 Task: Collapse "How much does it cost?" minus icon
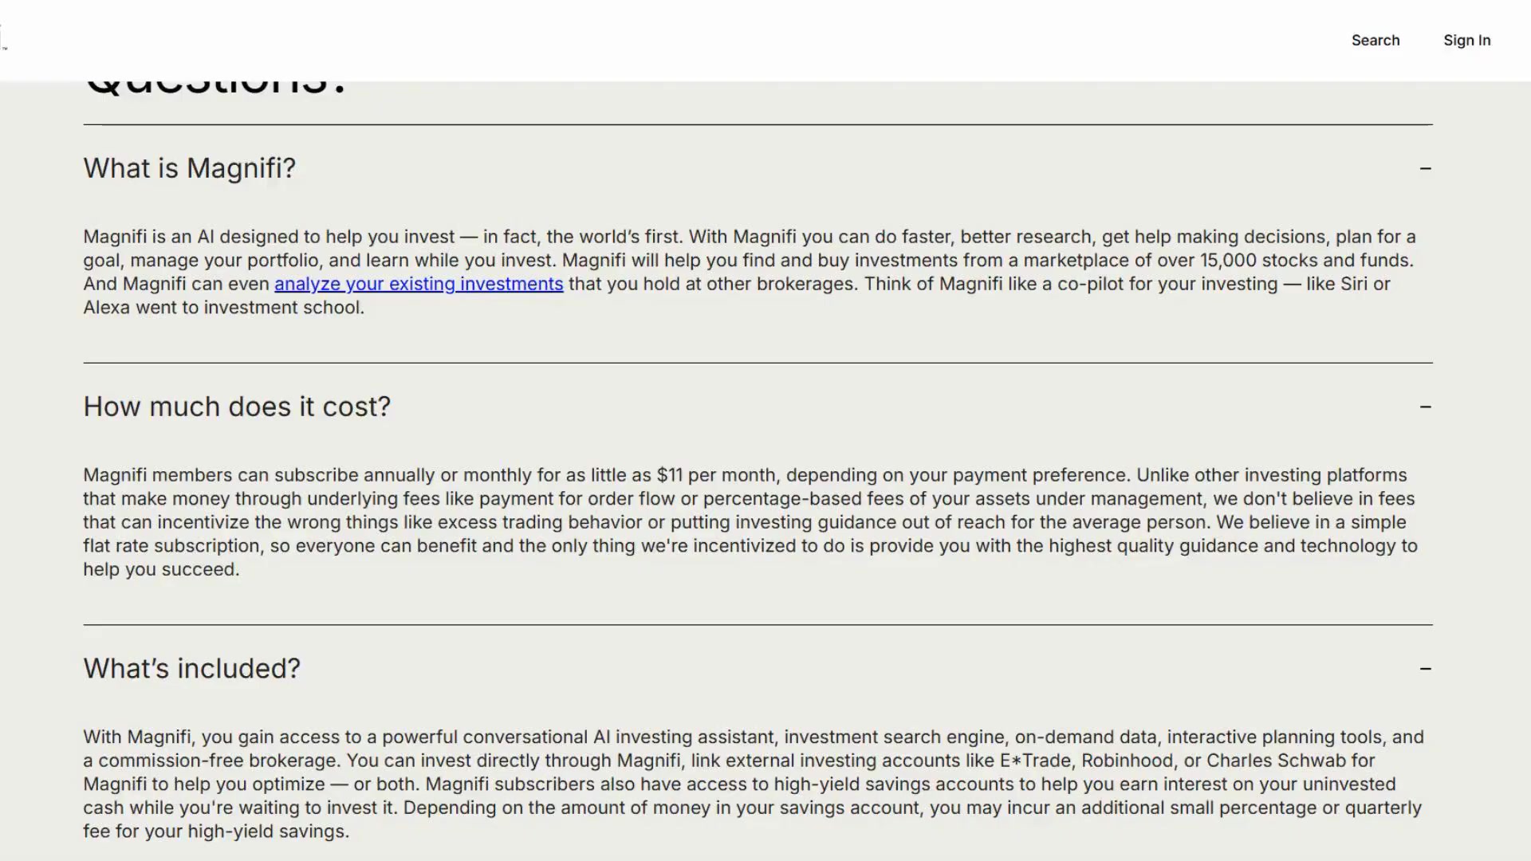coord(1425,407)
